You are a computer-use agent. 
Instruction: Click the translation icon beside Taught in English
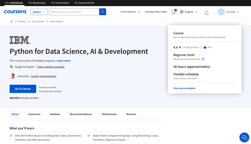[11, 67]
